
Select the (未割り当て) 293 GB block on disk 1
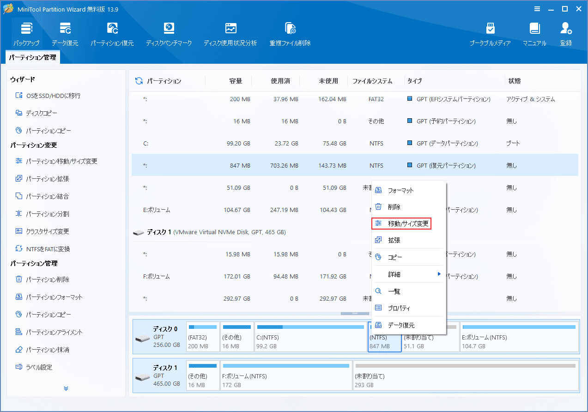pyautogui.click(x=466, y=376)
